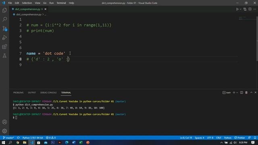The image size is (258, 145).
Task: Show hidden system tray icons
Action: 221,143
